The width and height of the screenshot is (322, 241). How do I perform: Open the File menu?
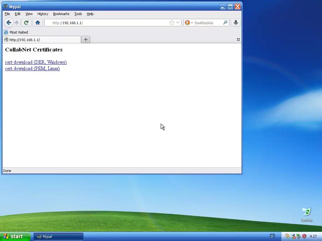pyautogui.click(x=7, y=14)
